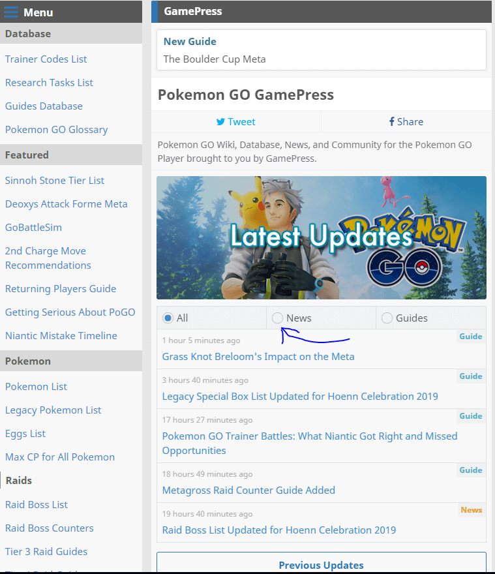Open Niantic Mistake Timeline
Screen dimensions: 495x574
61,336
